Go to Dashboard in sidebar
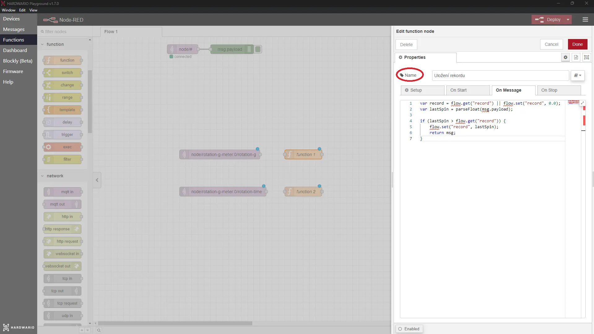This screenshot has width=594, height=334. (19, 50)
